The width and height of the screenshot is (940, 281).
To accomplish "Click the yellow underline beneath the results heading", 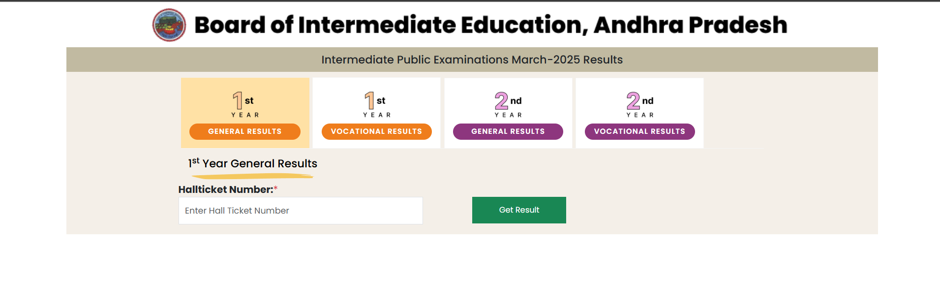I will click(x=252, y=176).
